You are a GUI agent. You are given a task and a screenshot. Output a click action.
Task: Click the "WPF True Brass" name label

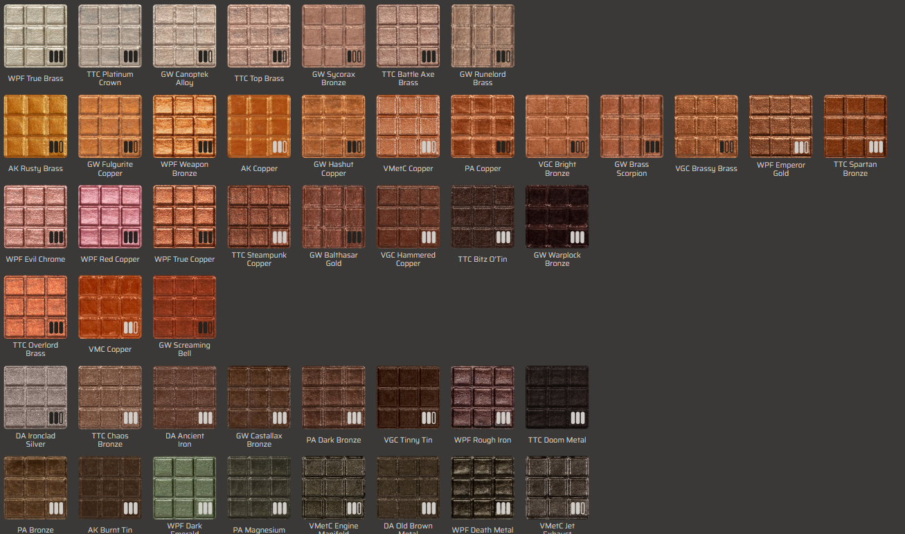click(35, 79)
